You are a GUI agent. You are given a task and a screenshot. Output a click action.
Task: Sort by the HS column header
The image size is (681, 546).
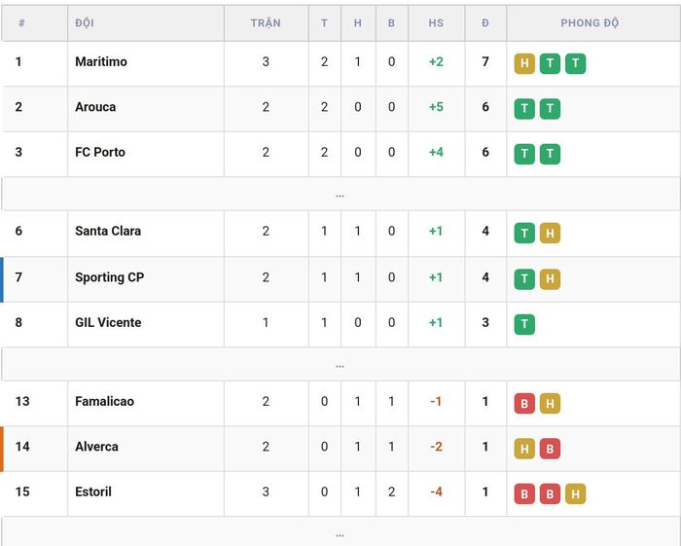[436, 23]
